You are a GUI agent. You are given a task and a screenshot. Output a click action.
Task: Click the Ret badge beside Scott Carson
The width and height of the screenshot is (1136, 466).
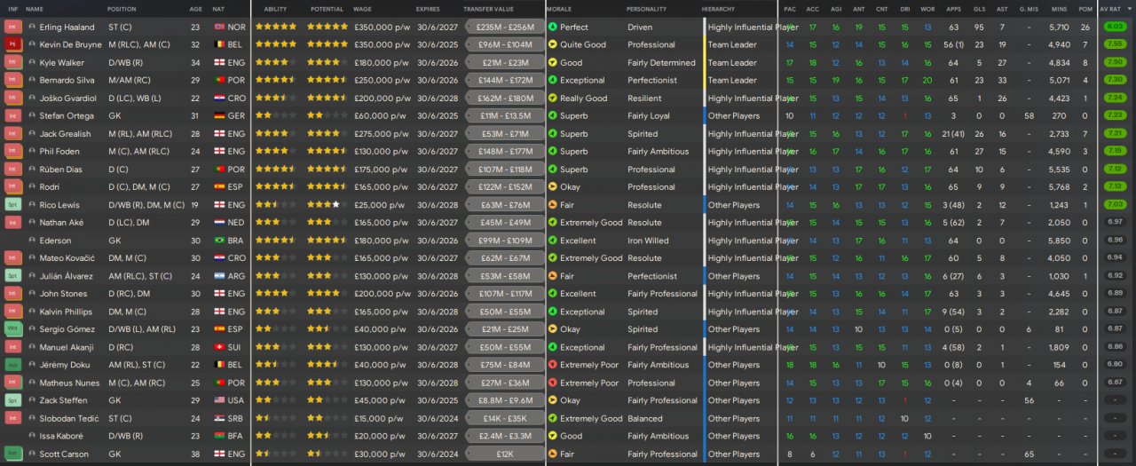[12, 454]
